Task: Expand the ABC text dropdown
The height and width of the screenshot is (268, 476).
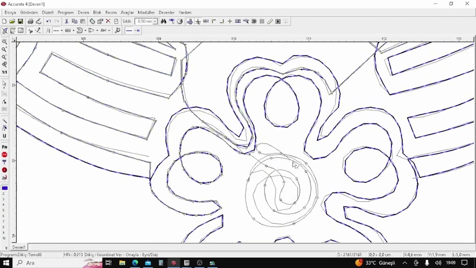Action: point(109,31)
